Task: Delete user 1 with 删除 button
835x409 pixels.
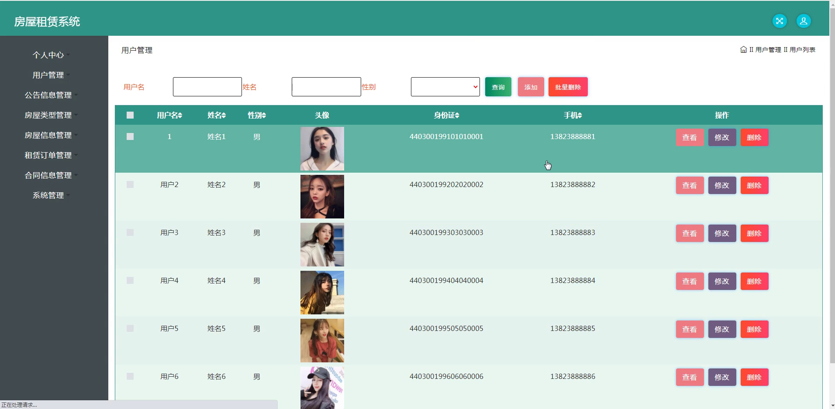Action: point(754,137)
